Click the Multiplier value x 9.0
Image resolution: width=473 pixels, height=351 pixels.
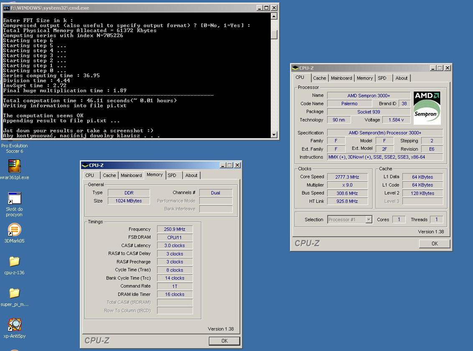[x=347, y=185]
